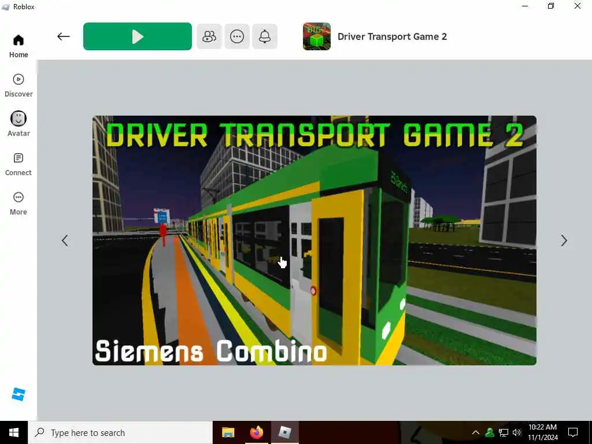
Task: Click the Driver Transport Game 2 title
Action: (x=392, y=36)
